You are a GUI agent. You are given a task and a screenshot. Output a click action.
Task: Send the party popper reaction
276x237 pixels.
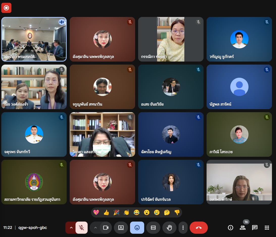pos(116,212)
